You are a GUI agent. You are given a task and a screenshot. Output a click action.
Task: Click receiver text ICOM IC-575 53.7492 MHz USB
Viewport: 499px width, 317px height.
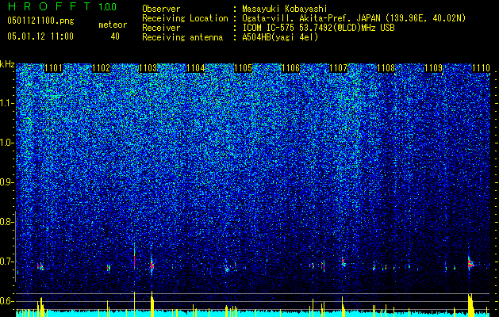pos(318,28)
